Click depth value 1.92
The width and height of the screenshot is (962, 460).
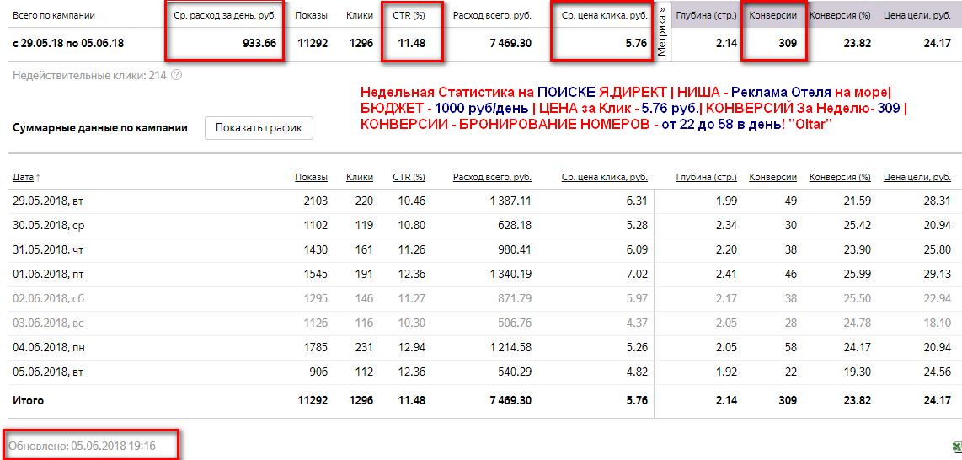(x=726, y=372)
